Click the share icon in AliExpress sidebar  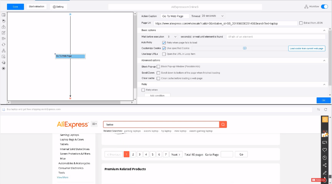click(x=325, y=165)
